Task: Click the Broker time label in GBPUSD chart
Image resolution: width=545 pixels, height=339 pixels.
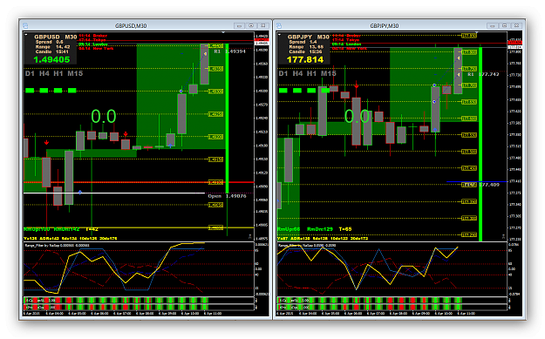Action: 92,36
